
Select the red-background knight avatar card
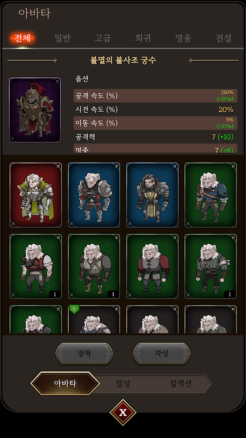pos(36,195)
